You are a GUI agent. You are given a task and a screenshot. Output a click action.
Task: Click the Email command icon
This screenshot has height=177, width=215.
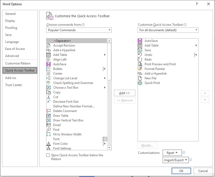pyautogui.click(x=49, y=125)
